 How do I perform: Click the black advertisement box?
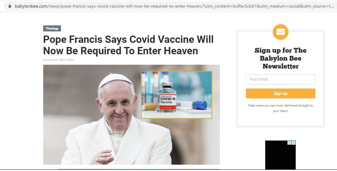pos(280,155)
